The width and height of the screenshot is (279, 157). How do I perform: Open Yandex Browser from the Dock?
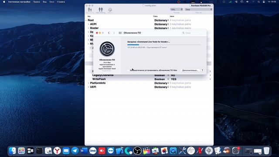pos(57,151)
